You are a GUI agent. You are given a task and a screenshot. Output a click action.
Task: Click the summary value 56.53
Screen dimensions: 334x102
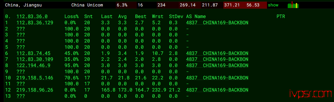point(253,5)
